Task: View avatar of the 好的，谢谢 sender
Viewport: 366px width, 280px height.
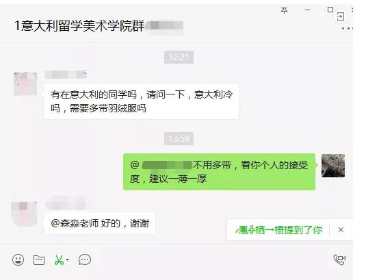Action: 24,214
